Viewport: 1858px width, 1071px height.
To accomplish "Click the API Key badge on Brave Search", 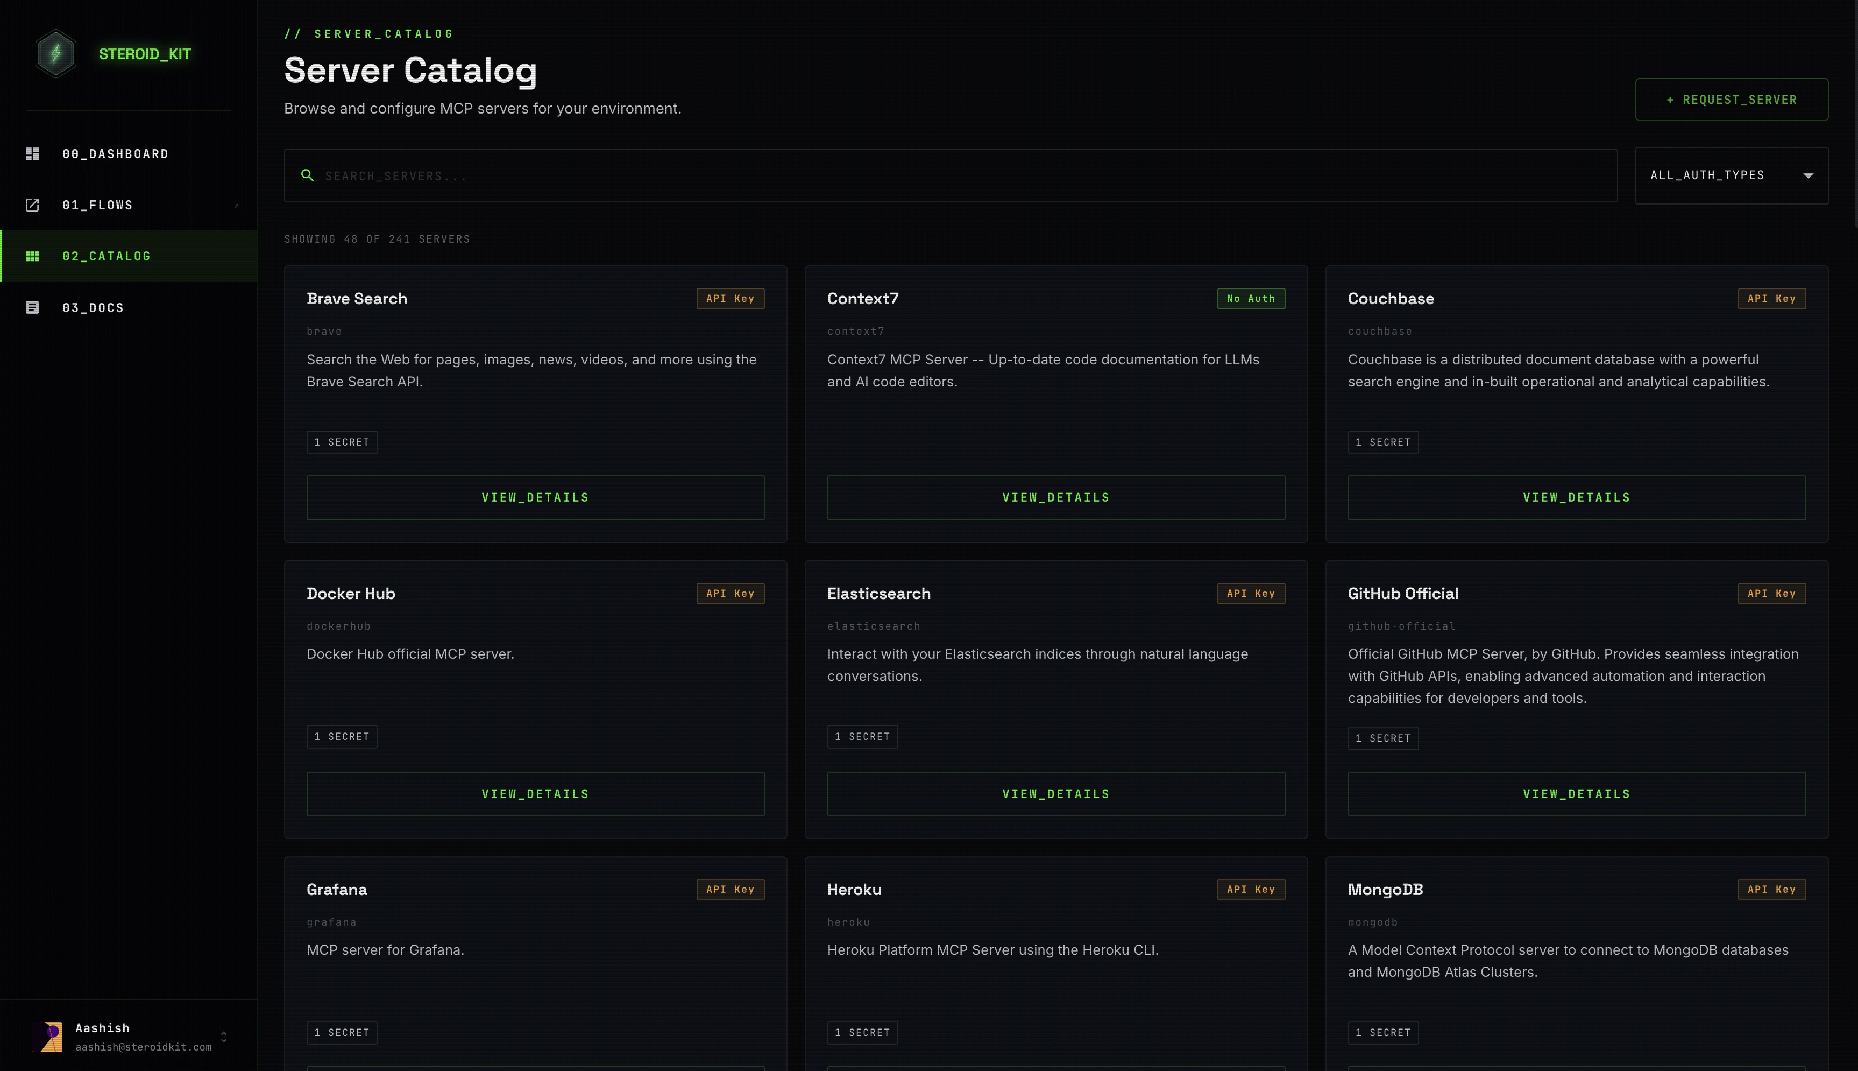I will coord(730,299).
